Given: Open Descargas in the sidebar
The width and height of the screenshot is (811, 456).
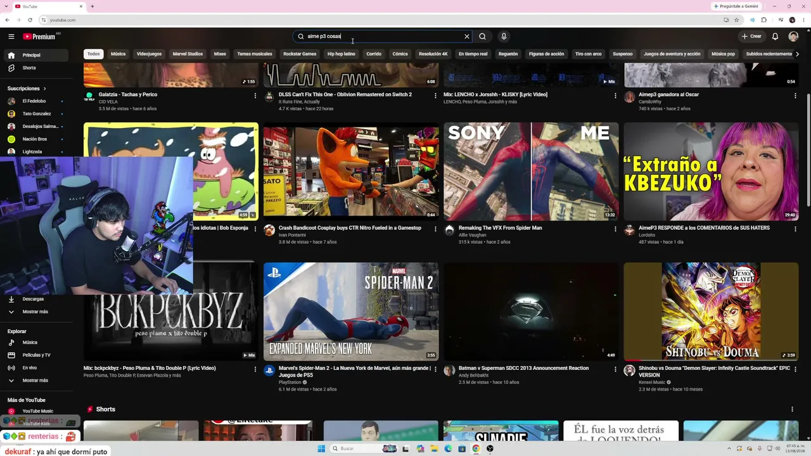Looking at the screenshot, I should click(35, 299).
